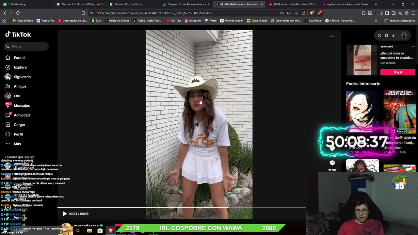Go to Explorar in the sidebar
The image size is (418, 235).
(16, 67)
